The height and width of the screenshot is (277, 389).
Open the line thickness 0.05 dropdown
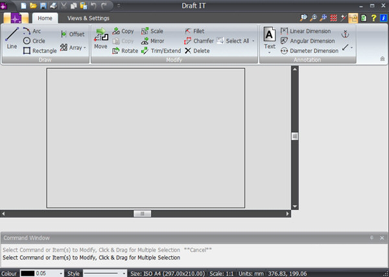[x=60, y=273]
